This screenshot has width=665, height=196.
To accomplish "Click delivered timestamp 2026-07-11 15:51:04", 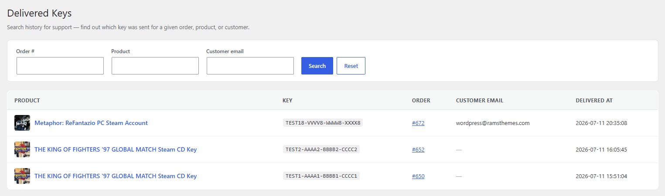I will 601,176.
